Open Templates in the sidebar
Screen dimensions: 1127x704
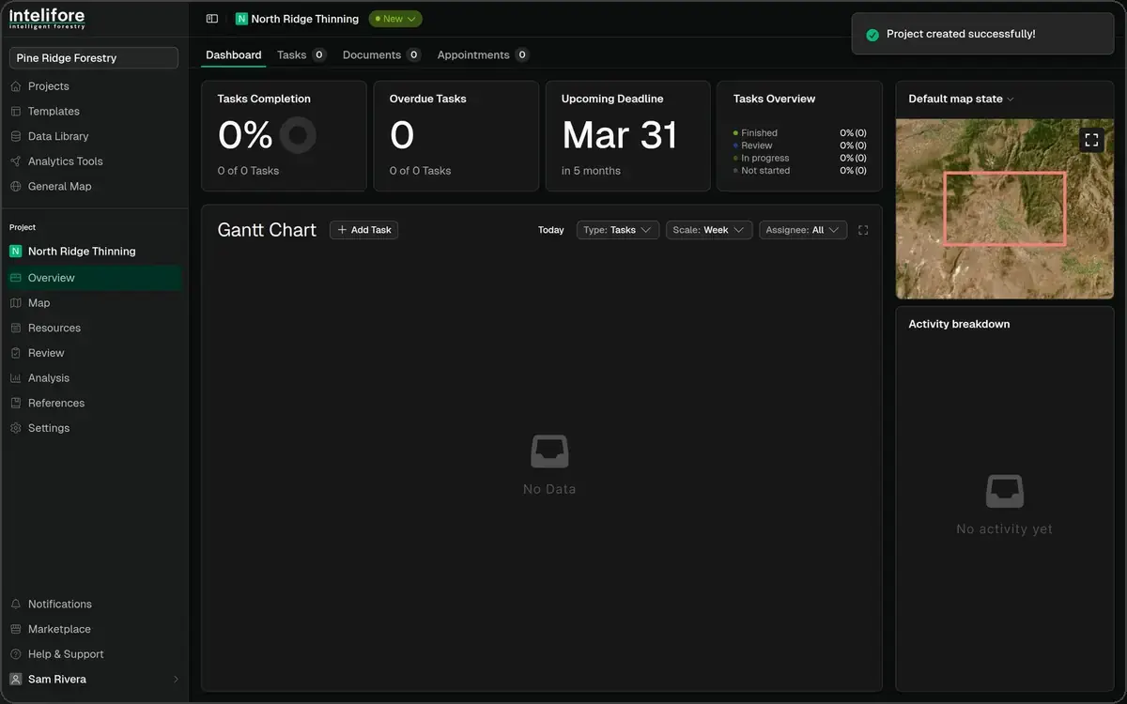pyautogui.click(x=54, y=112)
